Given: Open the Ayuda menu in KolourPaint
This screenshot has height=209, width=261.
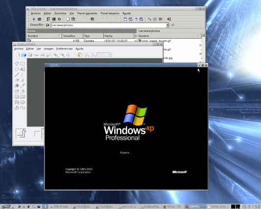Looking at the screenshot, I should tap(79, 49).
